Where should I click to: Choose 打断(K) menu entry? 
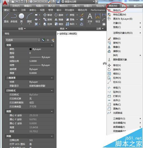click(x=124, y=96)
